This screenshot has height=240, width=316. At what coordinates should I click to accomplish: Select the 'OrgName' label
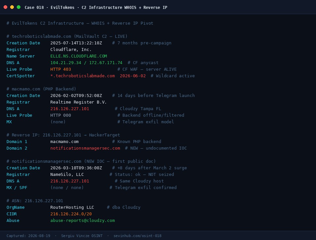coord(15,207)
